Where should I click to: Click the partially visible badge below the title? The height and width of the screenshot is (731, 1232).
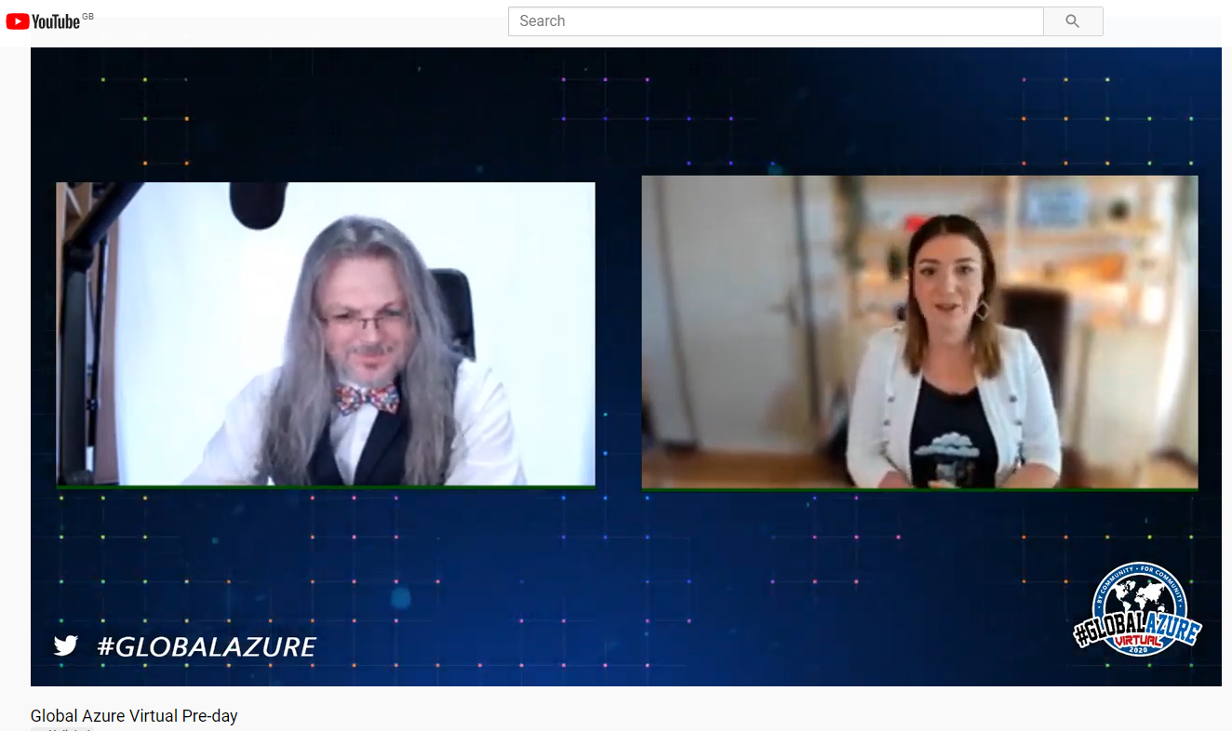click(63, 728)
